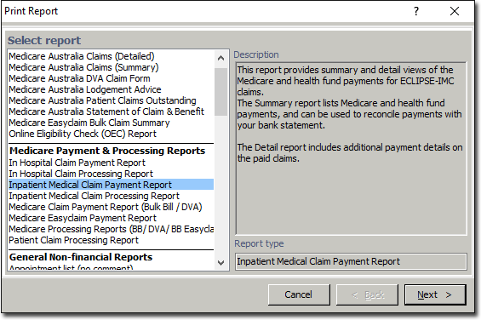Select Medicare Australia Patient Claims Outstanding
The image size is (481, 320).
(x=102, y=100)
